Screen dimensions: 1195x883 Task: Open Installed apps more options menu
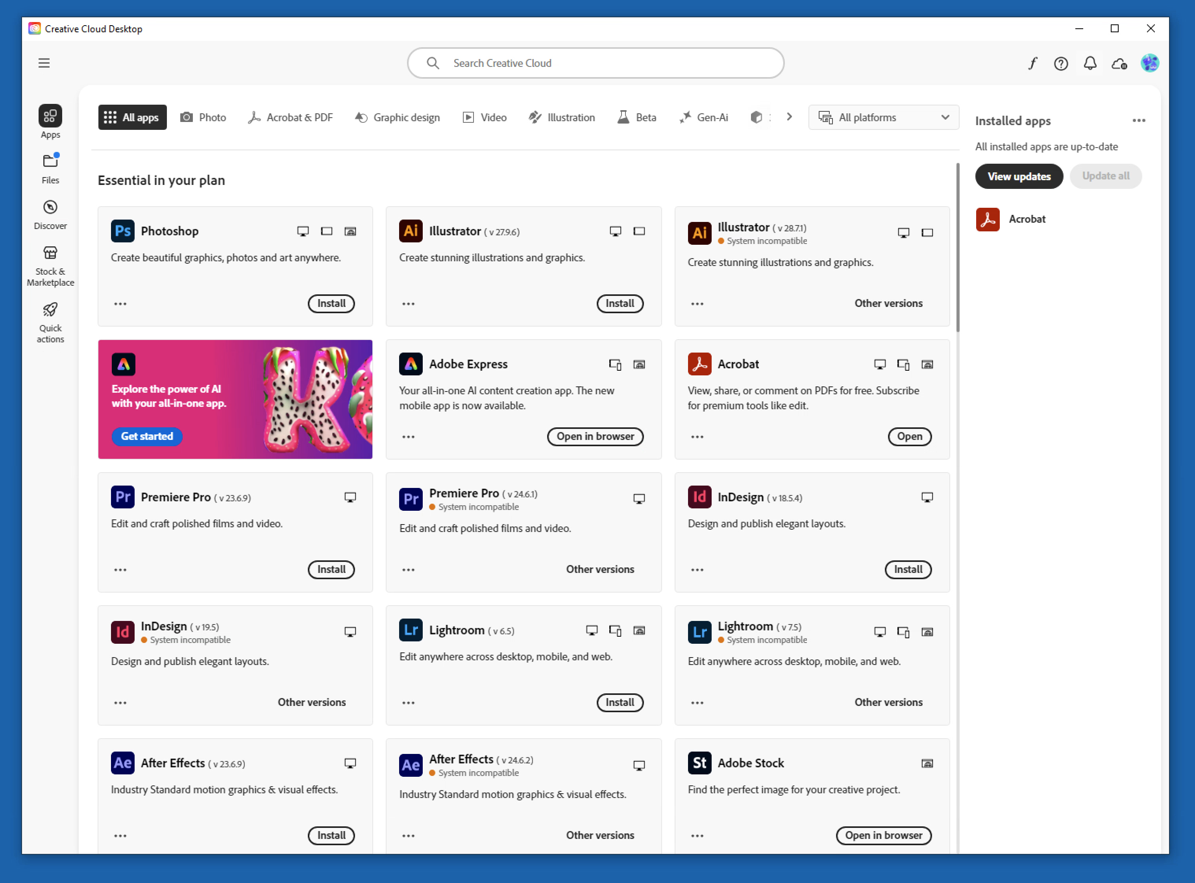(1138, 121)
